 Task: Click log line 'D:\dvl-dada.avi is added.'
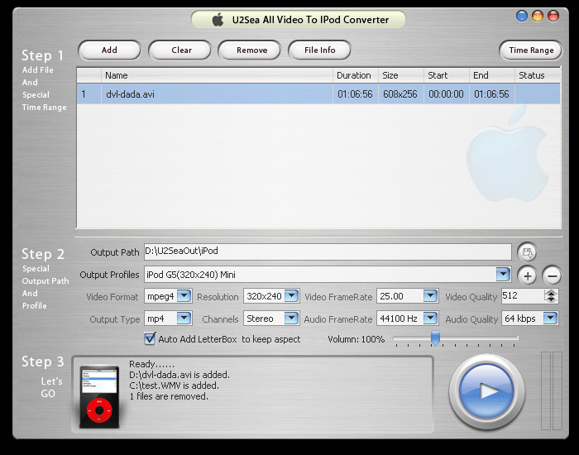click(x=179, y=375)
